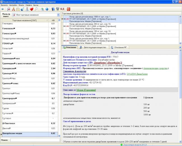Click the green status indicator in status bar
This screenshot has height=146, width=182.
point(122,145)
